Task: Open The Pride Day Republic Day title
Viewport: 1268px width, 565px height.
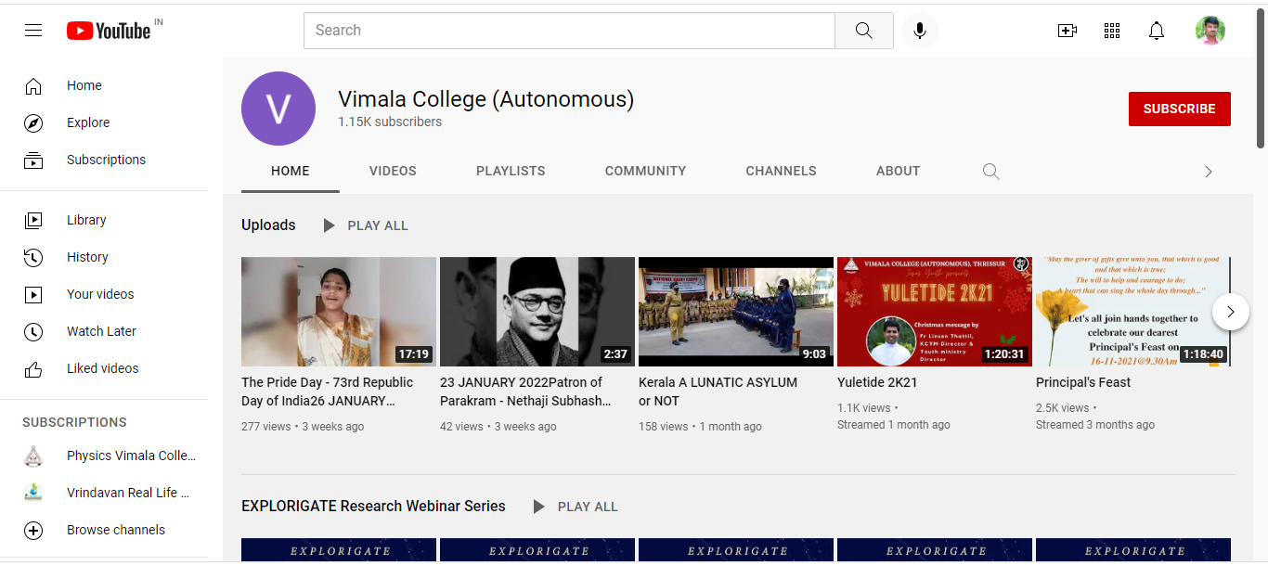Action: click(x=328, y=392)
